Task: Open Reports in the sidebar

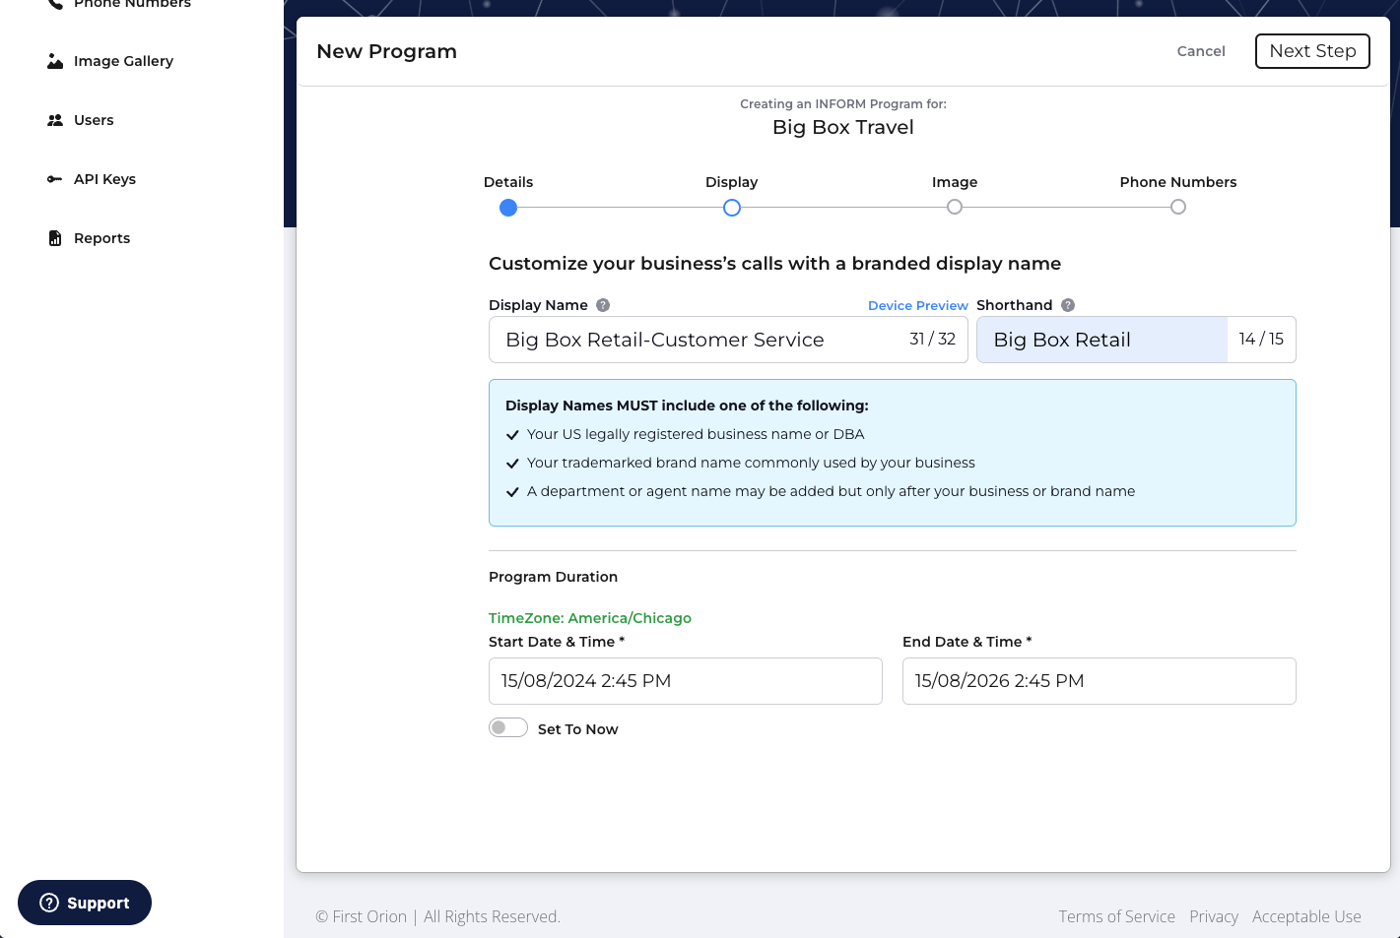Action: click(x=101, y=238)
